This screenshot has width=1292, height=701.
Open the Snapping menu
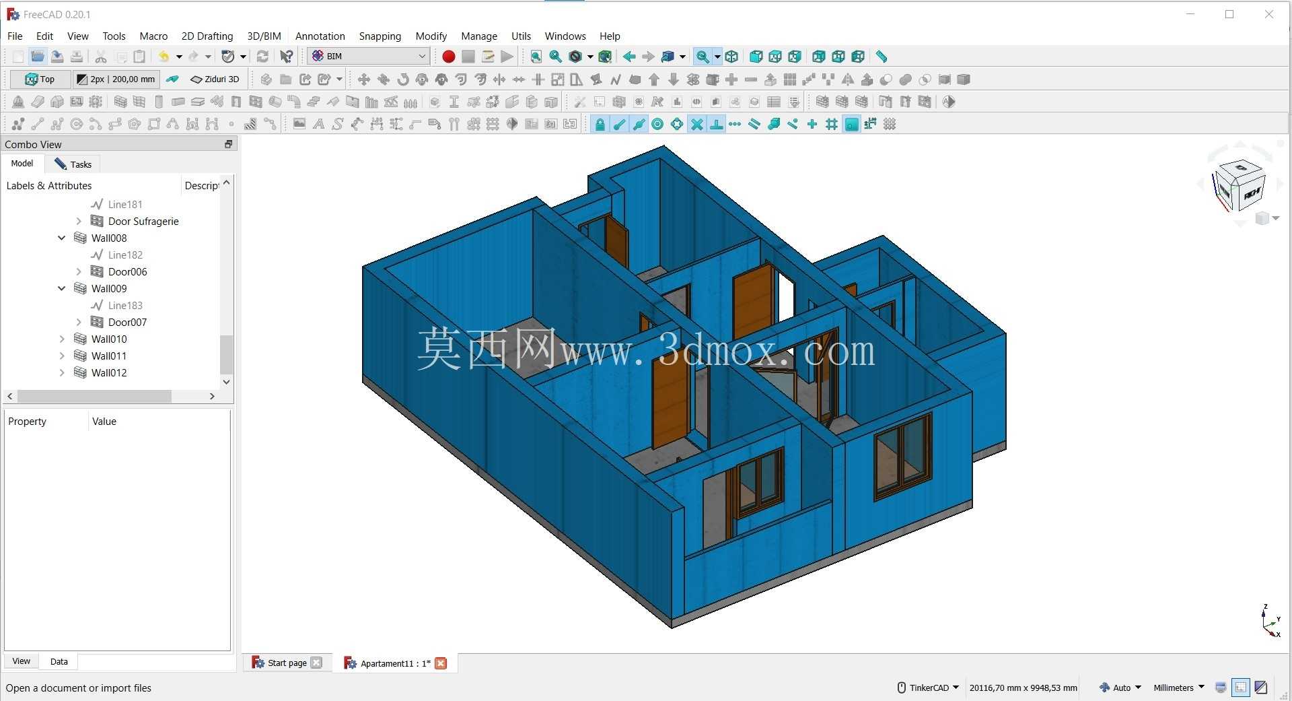380,36
